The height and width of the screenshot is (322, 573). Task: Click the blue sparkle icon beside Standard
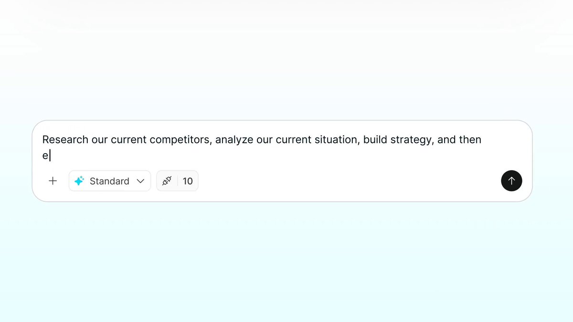79,181
